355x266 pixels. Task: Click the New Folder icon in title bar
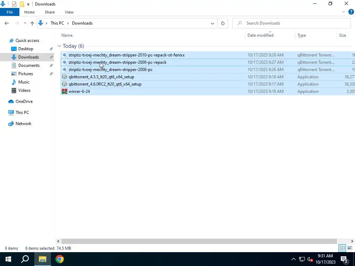22,4
